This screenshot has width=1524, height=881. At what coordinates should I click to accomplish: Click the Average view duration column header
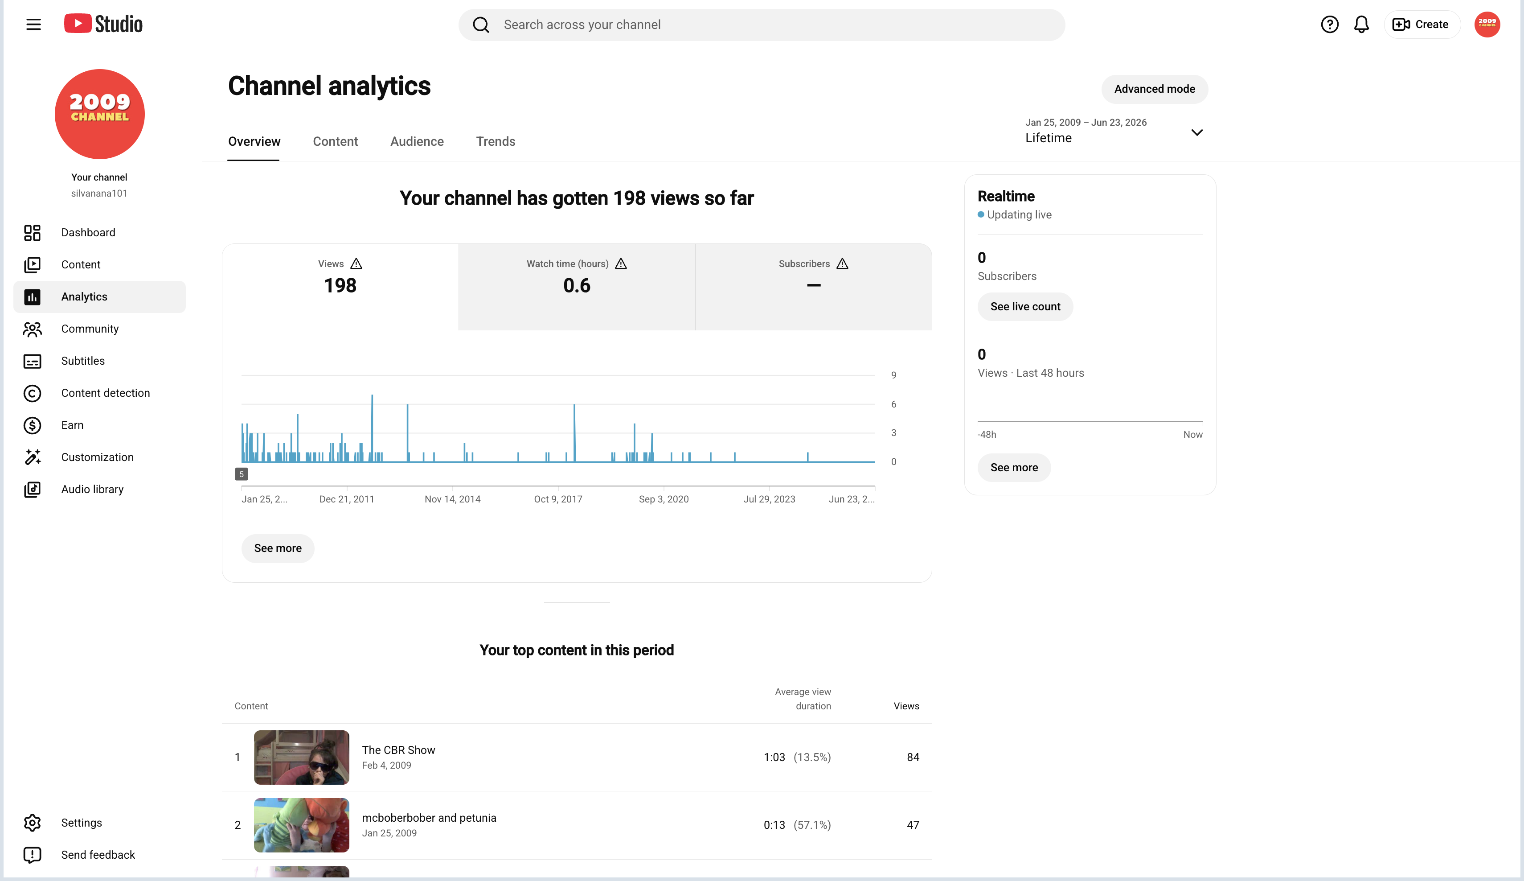pyautogui.click(x=803, y=698)
